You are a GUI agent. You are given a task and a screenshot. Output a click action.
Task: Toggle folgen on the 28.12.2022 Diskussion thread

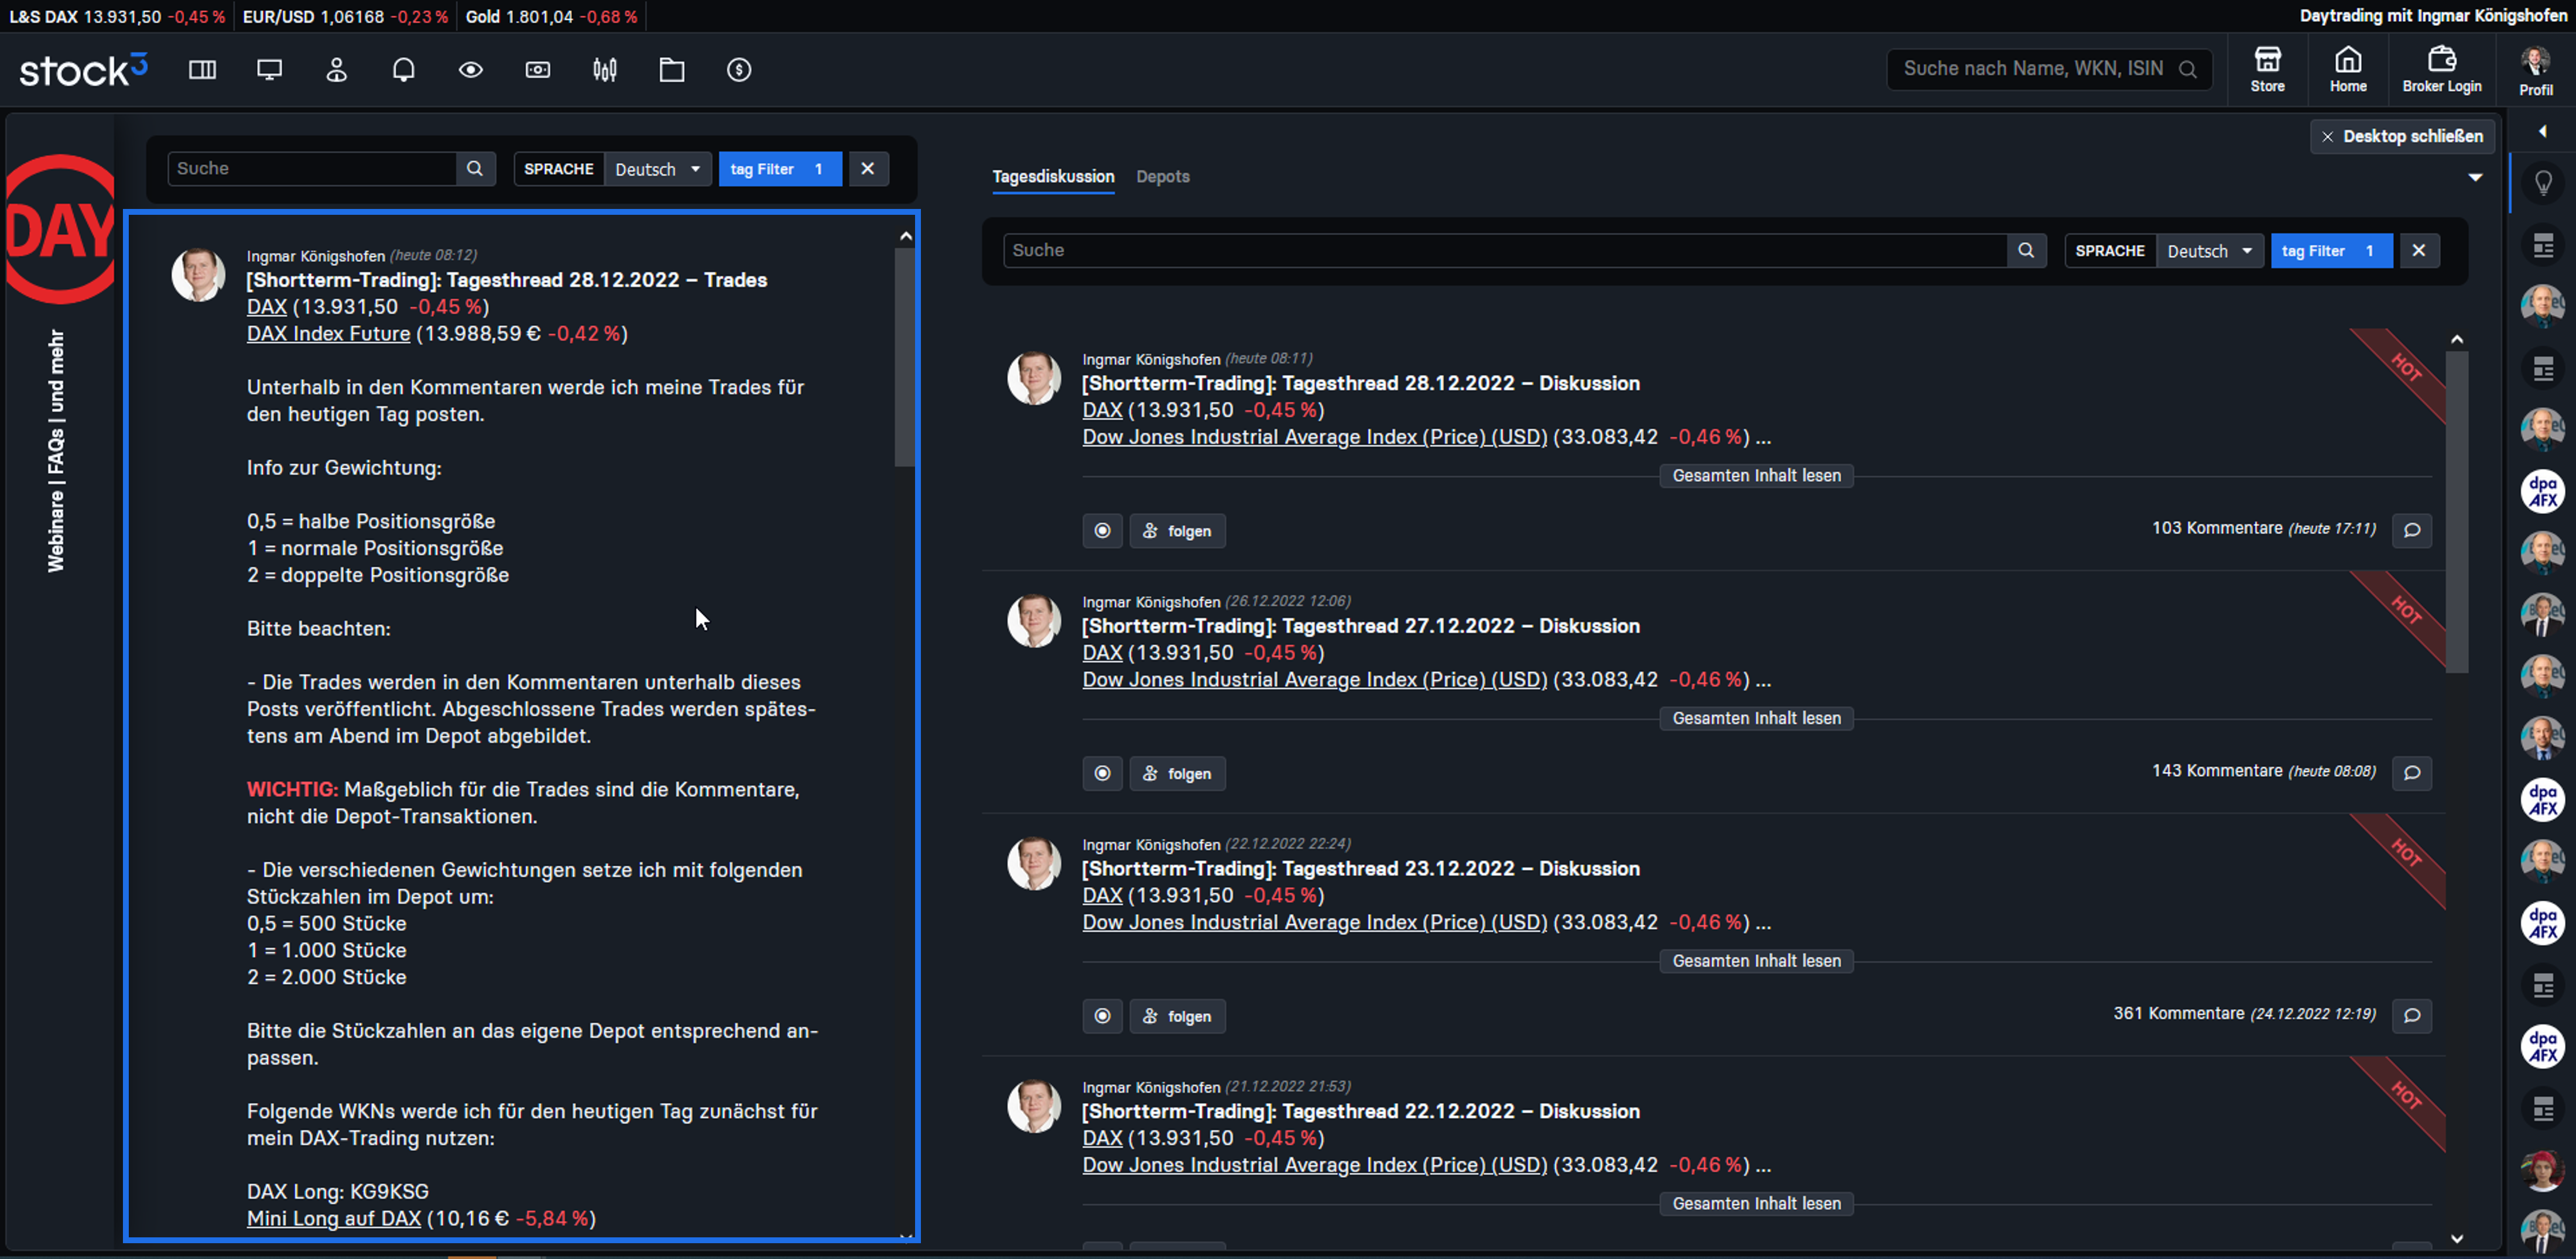1177,531
